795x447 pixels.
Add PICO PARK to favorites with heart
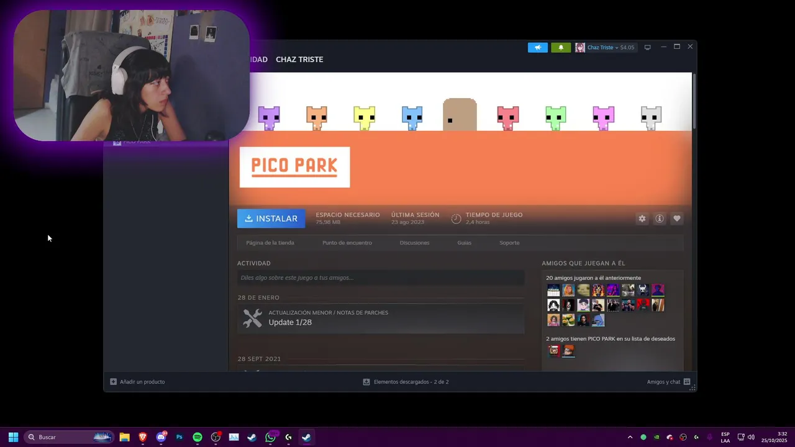pos(677,219)
